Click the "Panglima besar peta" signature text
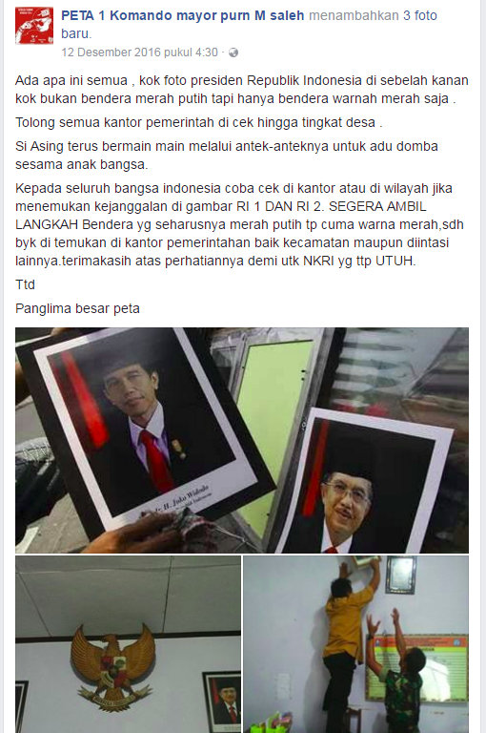Screen dimensions: 486x733 pos(77,308)
